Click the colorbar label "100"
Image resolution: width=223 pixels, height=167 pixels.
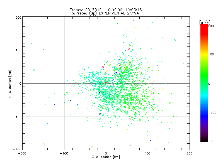tap(211, 54)
